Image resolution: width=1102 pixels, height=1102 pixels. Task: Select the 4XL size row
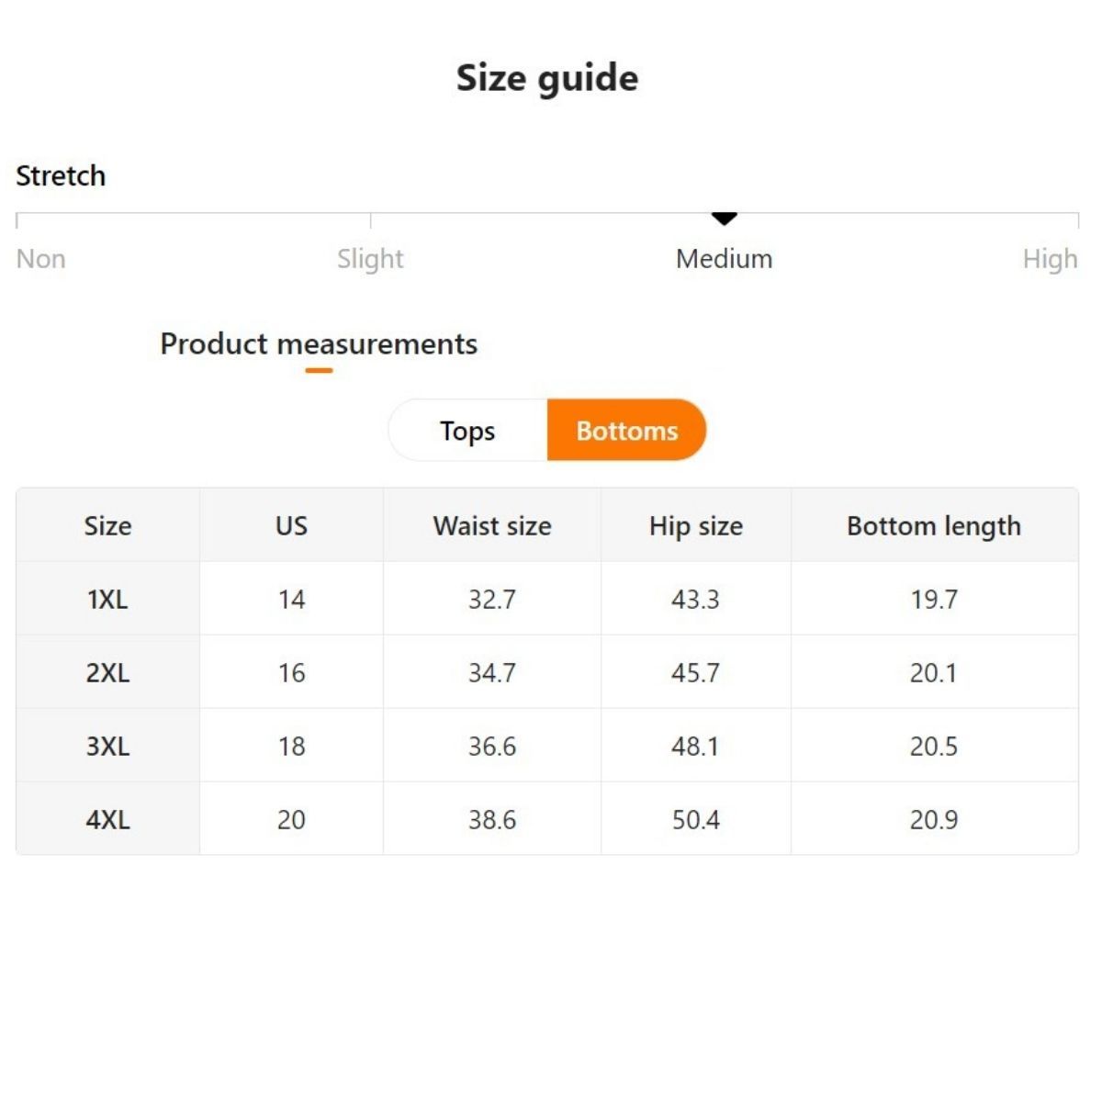click(x=107, y=820)
